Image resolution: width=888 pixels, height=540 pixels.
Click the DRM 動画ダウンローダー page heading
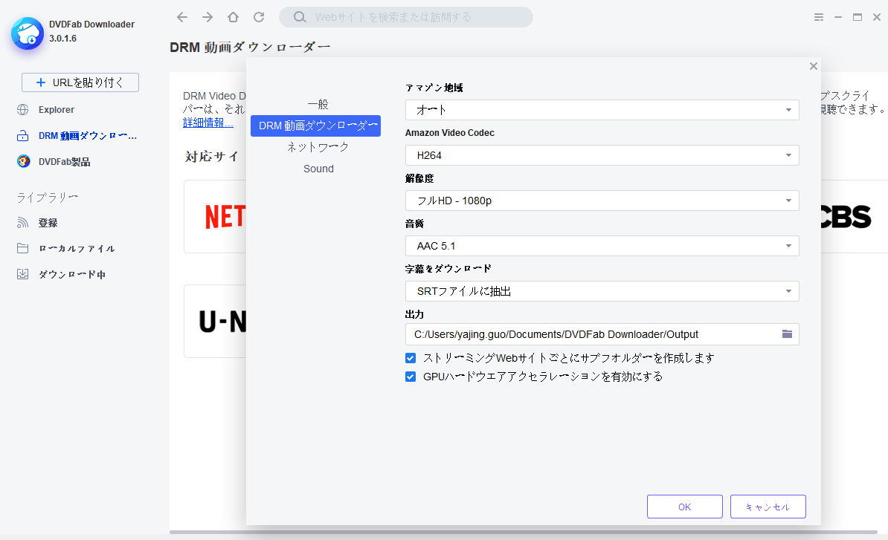pos(250,48)
